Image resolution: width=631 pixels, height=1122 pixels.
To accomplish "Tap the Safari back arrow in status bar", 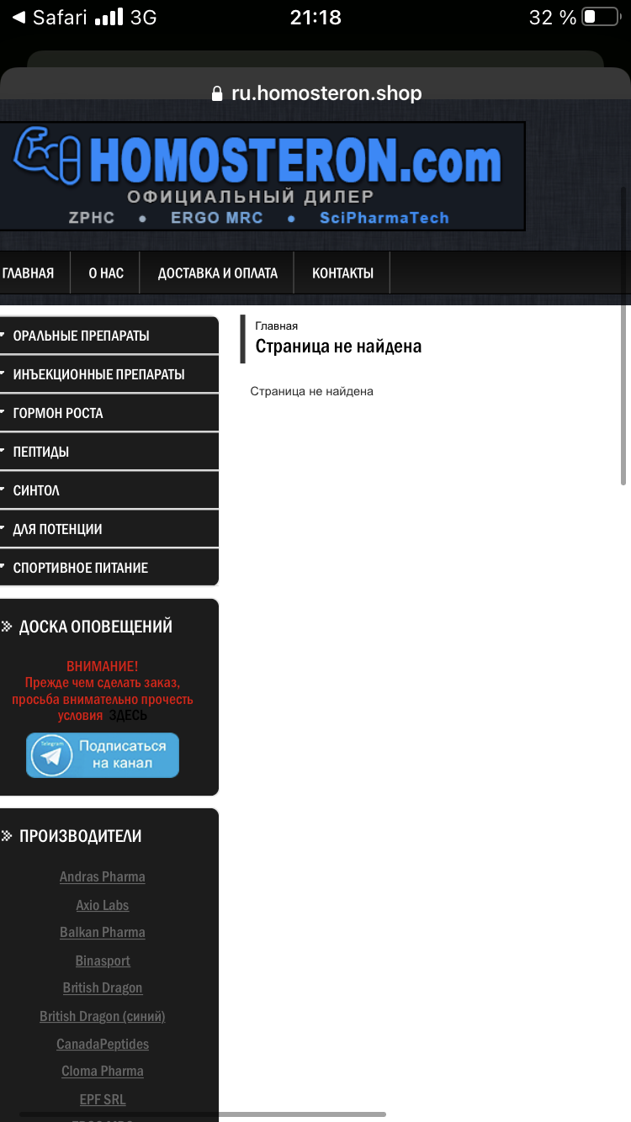I will [x=19, y=17].
